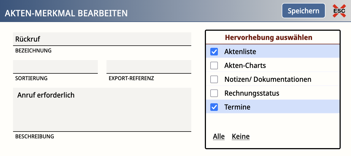Click the Beschreibung text area

(102, 110)
